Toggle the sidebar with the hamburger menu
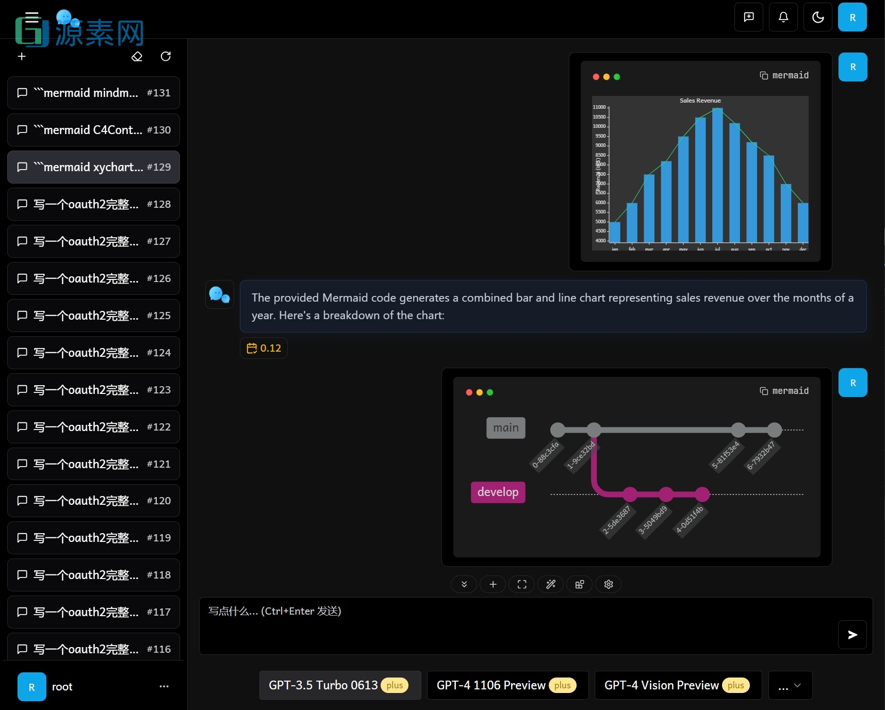 point(32,17)
